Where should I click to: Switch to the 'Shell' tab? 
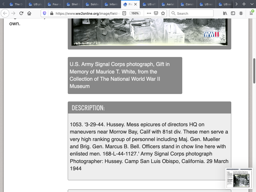[x=73, y=4]
